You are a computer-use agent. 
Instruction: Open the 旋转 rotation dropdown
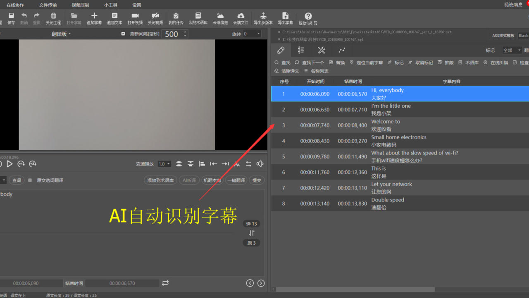[252, 34]
